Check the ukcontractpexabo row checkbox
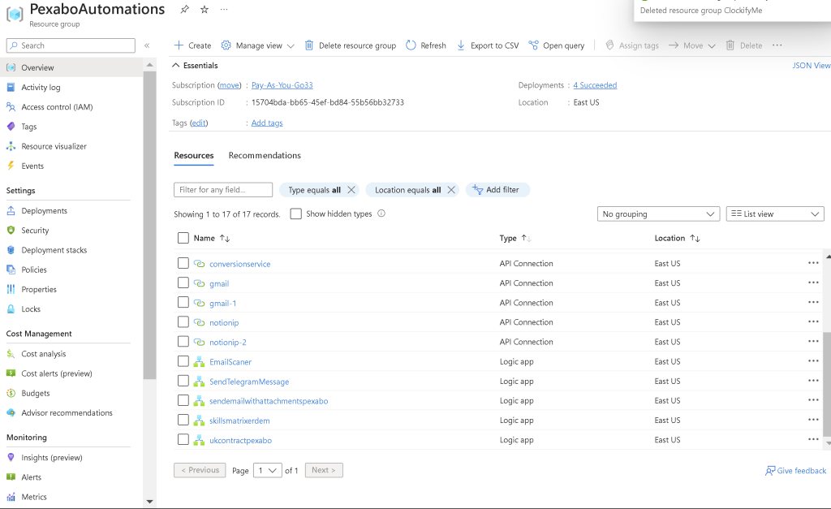Image resolution: width=831 pixels, height=509 pixels. pyautogui.click(x=183, y=439)
